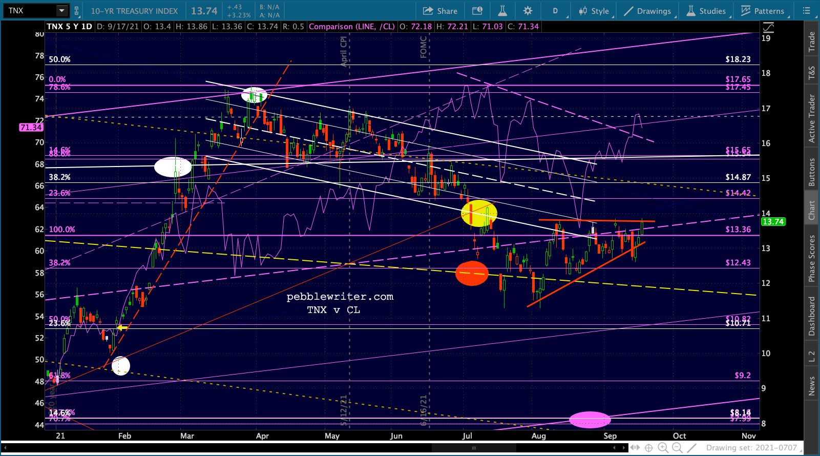Click the pebblewriter.com text note
Screen dimensions: 820x456
tap(340, 297)
